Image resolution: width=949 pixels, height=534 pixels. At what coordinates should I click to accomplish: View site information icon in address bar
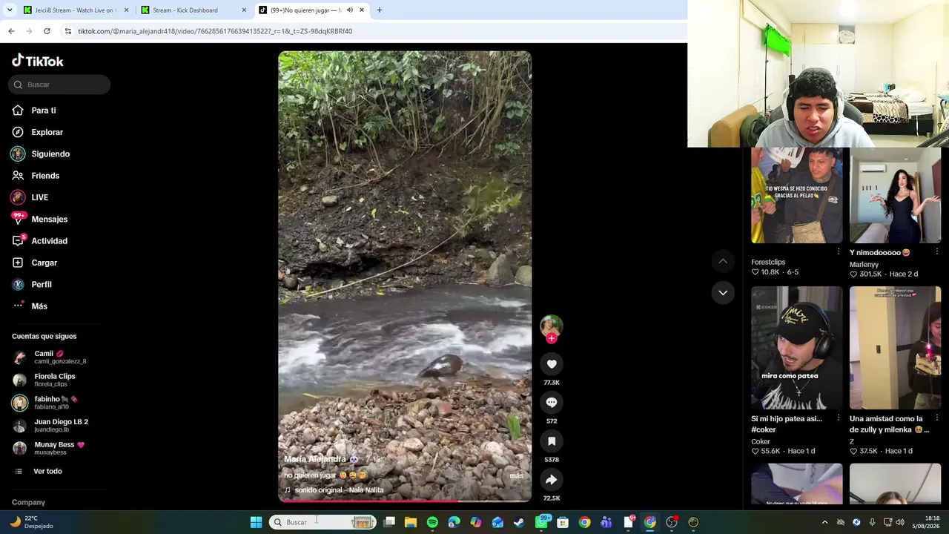click(x=67, y=31)
